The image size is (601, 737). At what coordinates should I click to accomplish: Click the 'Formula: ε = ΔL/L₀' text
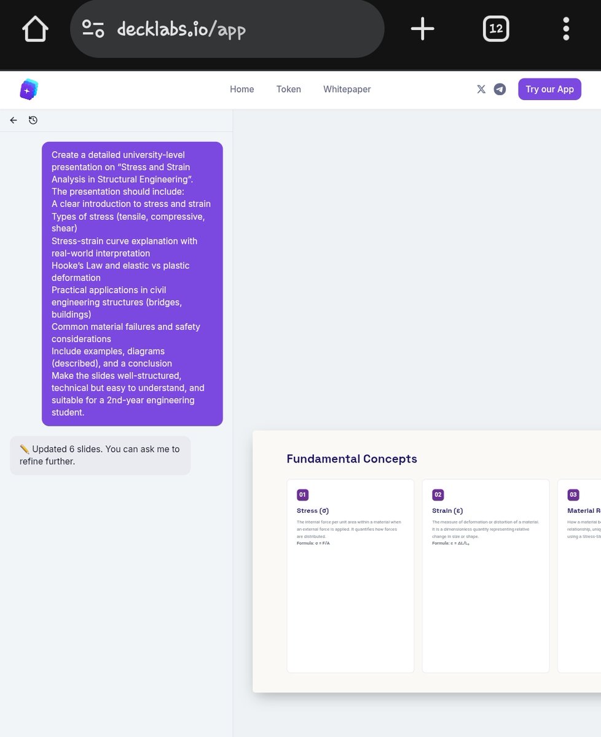coord(450,543)
